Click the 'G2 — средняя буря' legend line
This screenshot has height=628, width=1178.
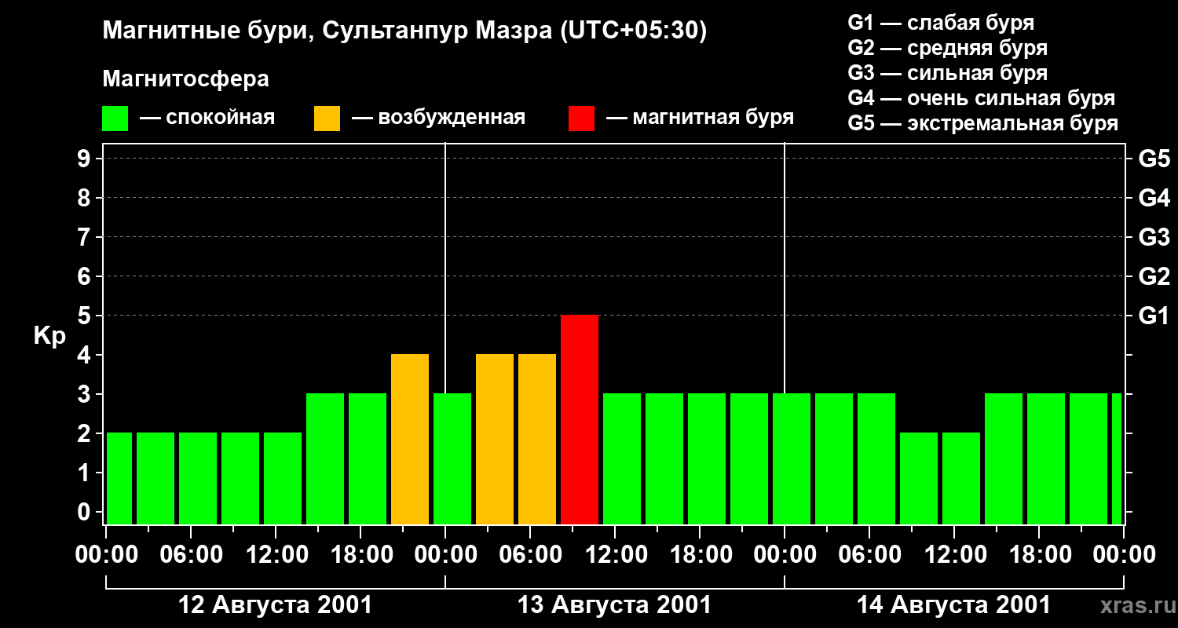click(x=947, y=48)
